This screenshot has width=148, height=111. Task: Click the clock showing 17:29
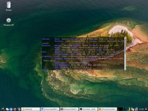coord(141,109)
